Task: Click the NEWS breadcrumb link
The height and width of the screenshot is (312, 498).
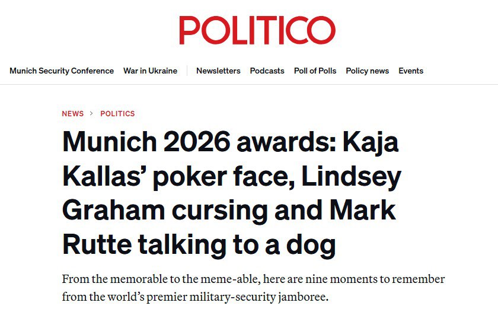Action: click(73, 113)
